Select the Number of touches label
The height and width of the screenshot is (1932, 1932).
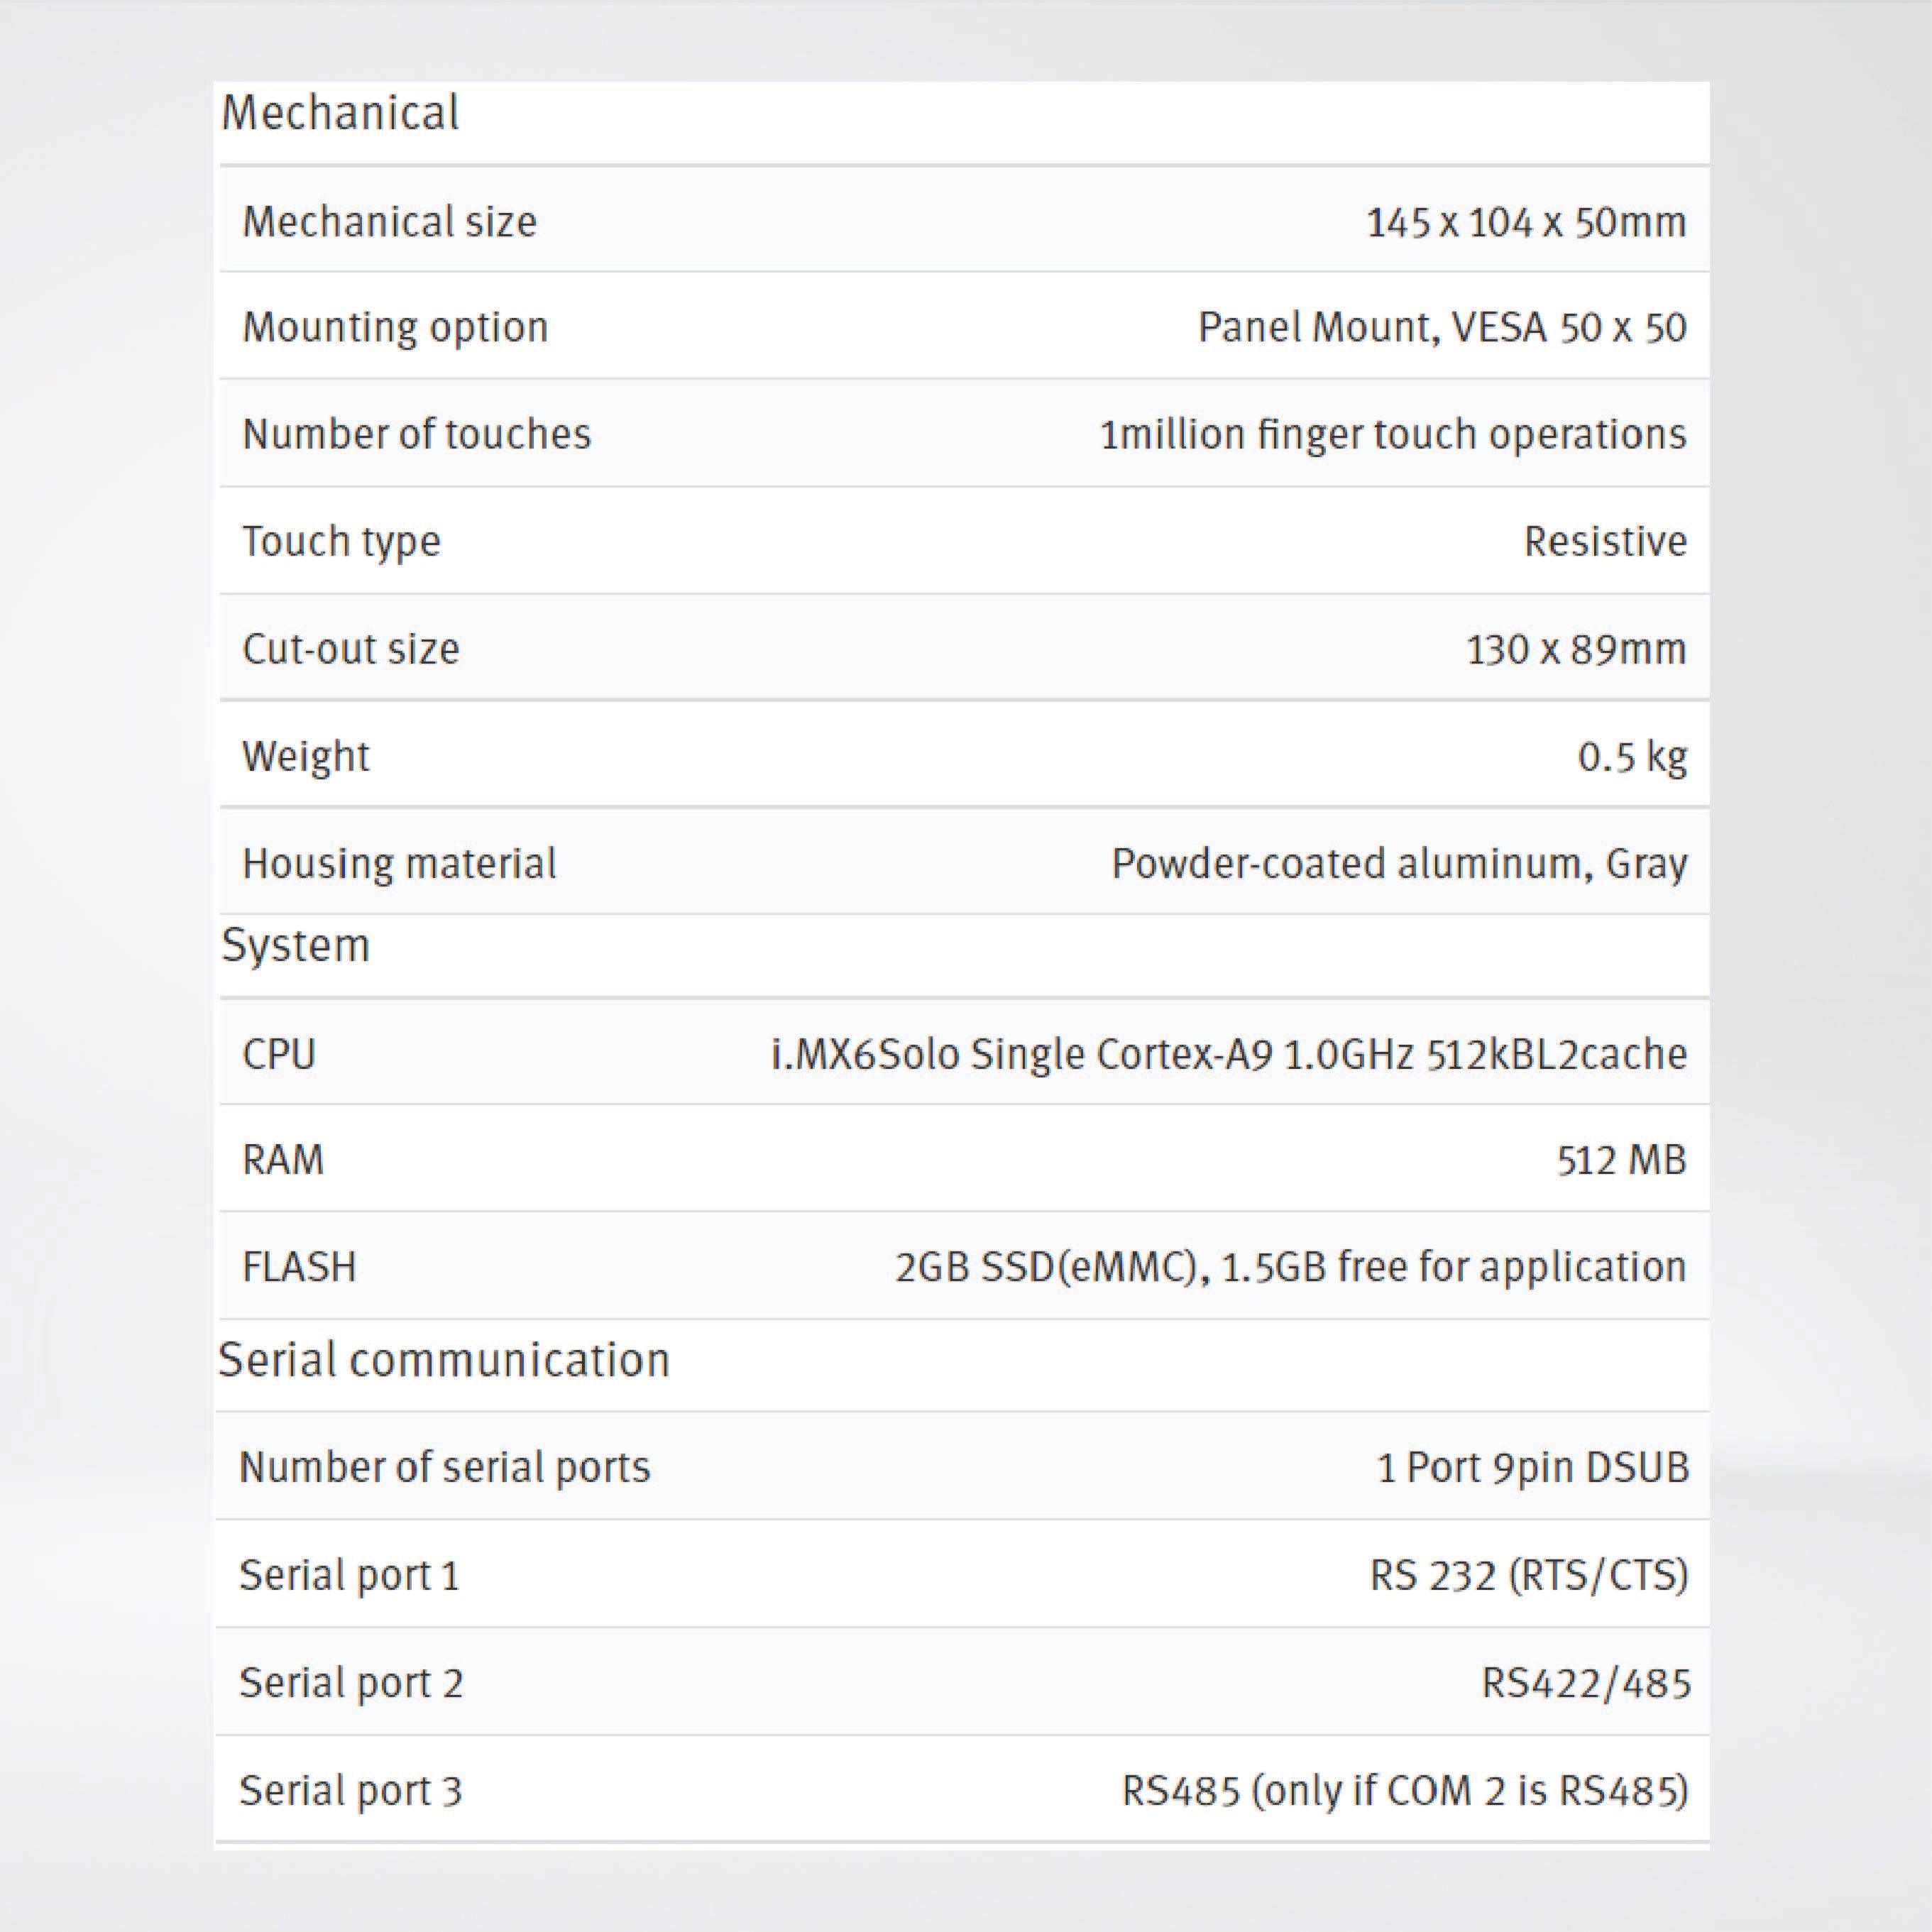pyautogui.click(x=416, y=434)
